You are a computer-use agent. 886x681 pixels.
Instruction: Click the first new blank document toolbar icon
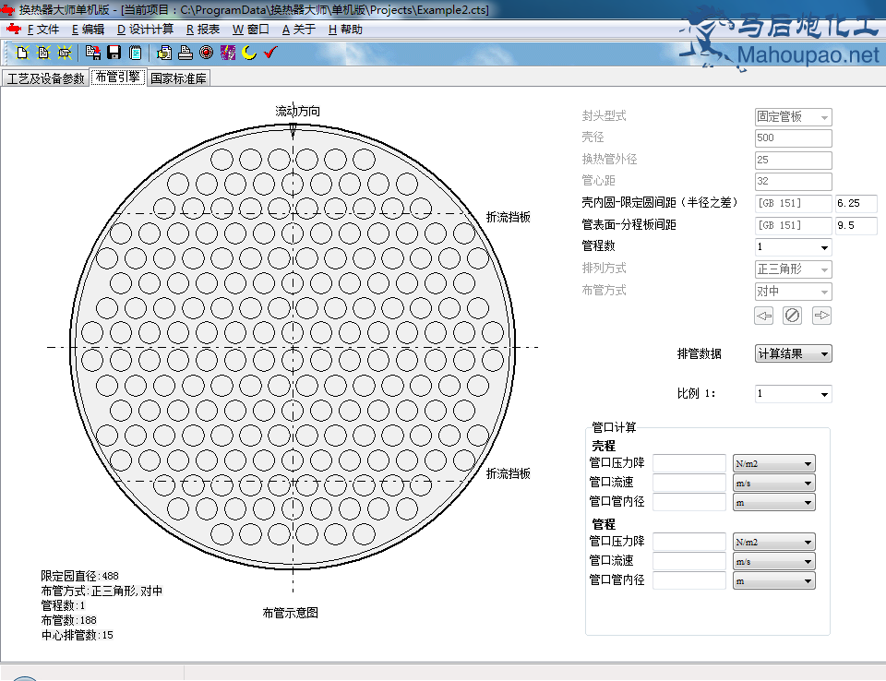click(23, 53)
